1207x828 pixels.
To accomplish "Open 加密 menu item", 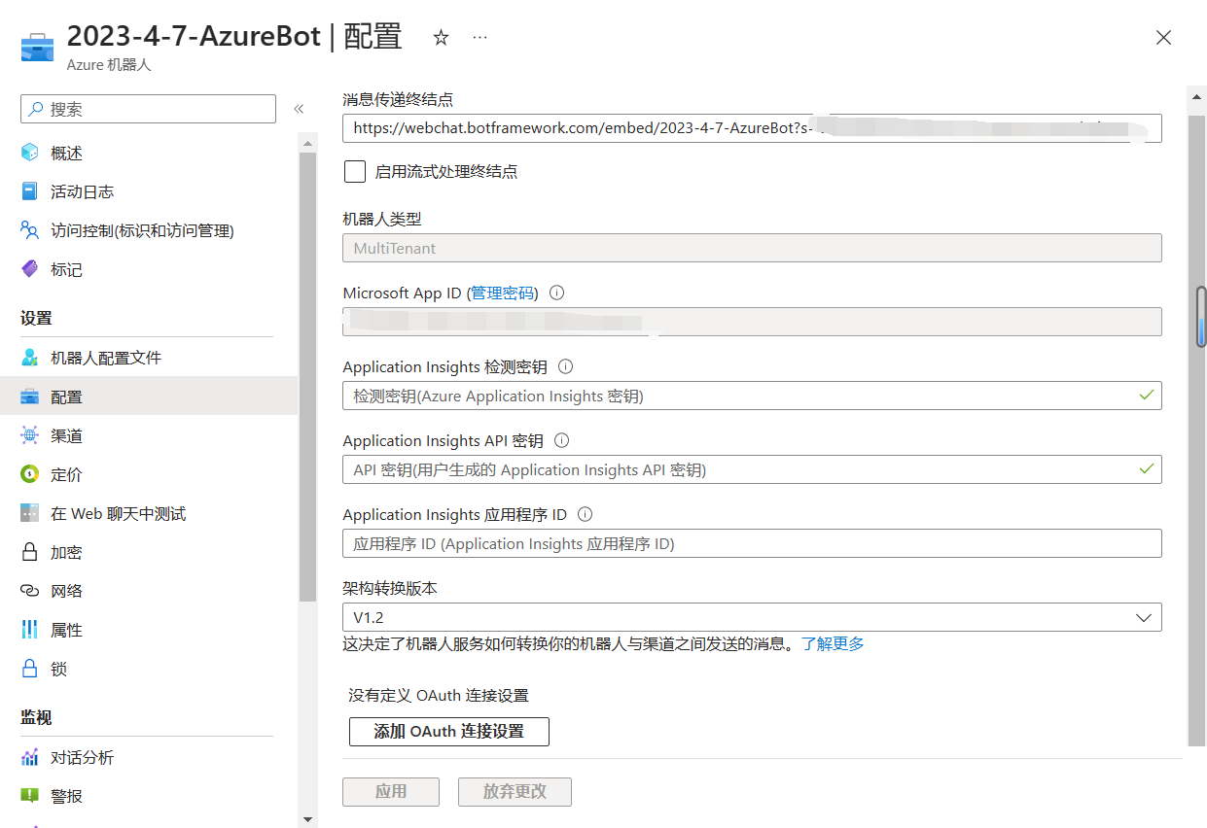I will tap(66, 552).
